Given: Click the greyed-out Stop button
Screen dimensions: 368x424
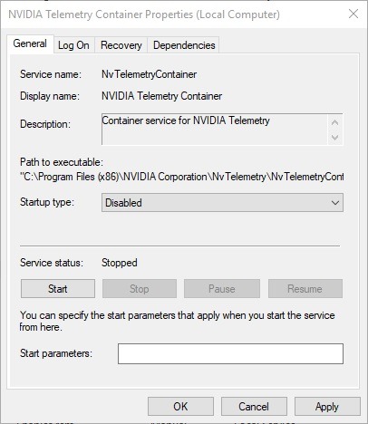Looking at the screenshot, I should [x=140, y=289].
